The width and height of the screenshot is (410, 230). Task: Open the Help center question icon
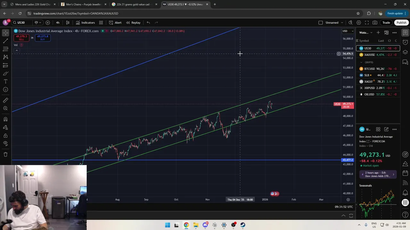coord(405,215)
